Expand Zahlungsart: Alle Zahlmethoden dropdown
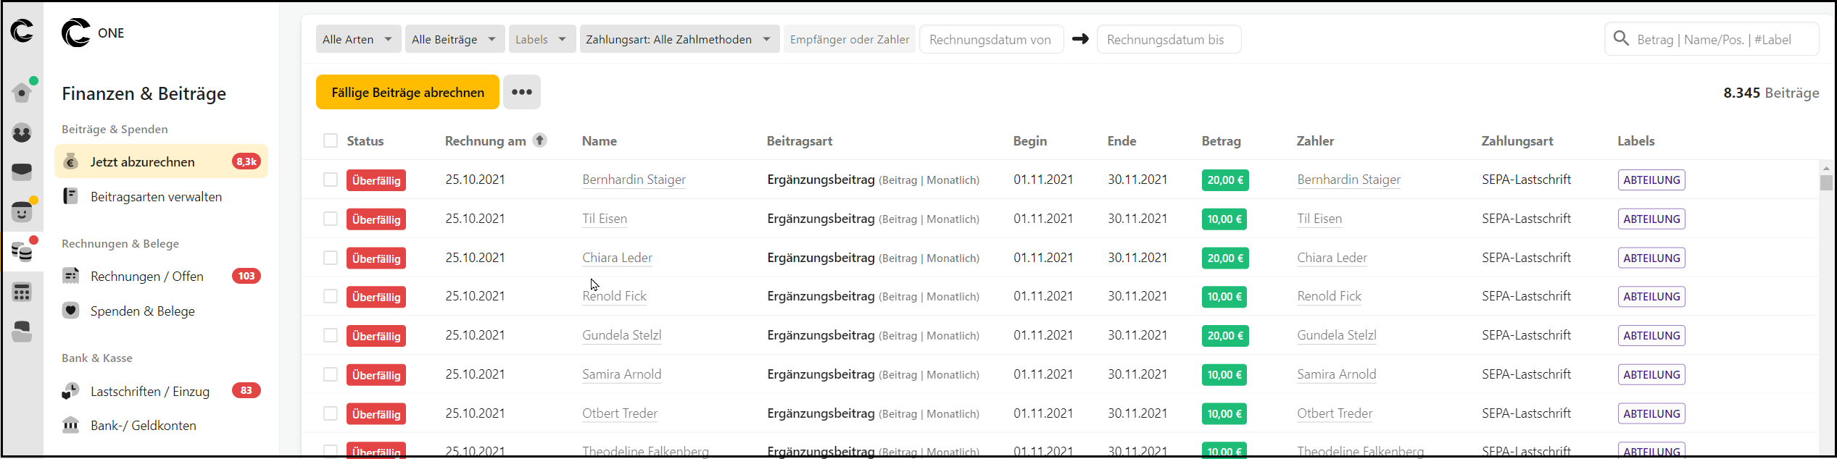1837x459 pixels. pyautogui.click(x=679, y=39)
